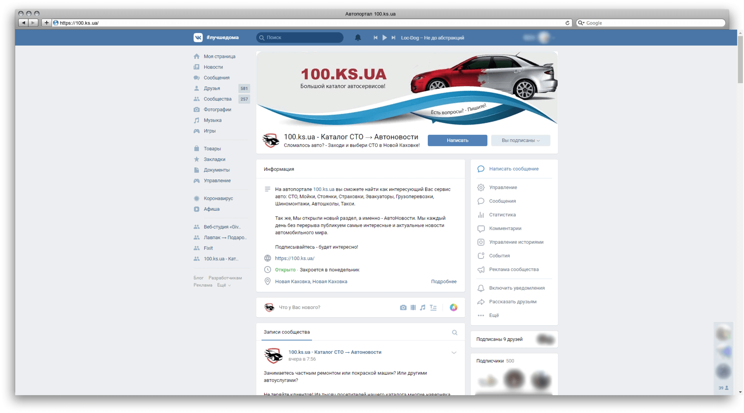Click the Коронавирус icon

196,198
